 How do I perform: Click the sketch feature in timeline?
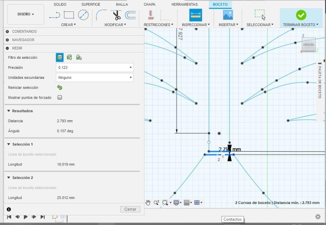click(x=55, y=217)
